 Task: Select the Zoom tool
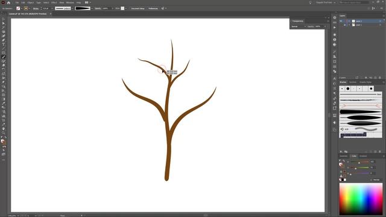(x=3, y=133)
